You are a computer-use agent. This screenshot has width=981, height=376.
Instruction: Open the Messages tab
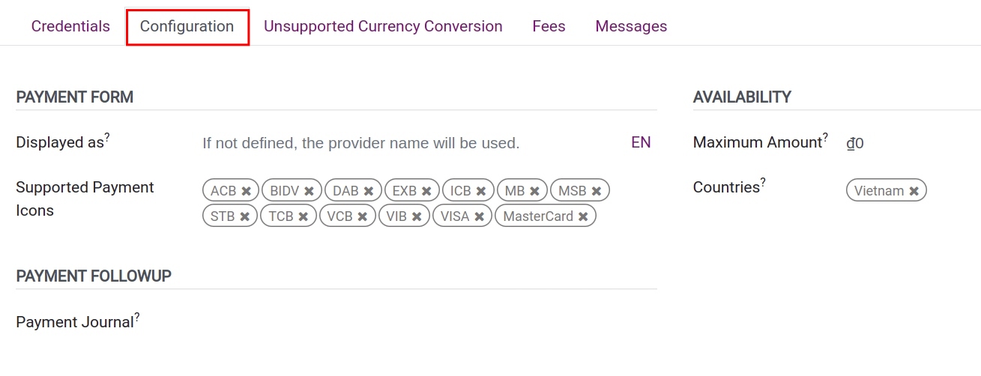[x=631, y=26]
